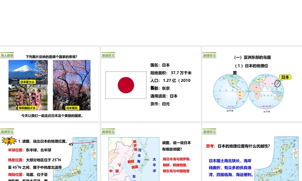Click the 西半球 label under the globe
The image size is (302, 181).
[230, 111]
